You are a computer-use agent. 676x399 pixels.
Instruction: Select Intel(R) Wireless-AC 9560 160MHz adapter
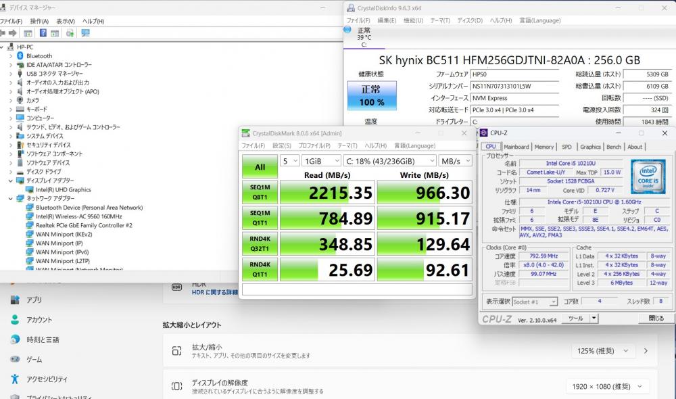tap(79, 216)
